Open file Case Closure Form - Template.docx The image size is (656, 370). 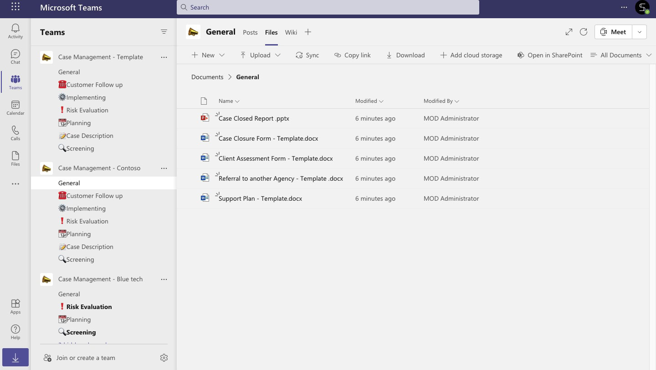(x=268, y=138)
